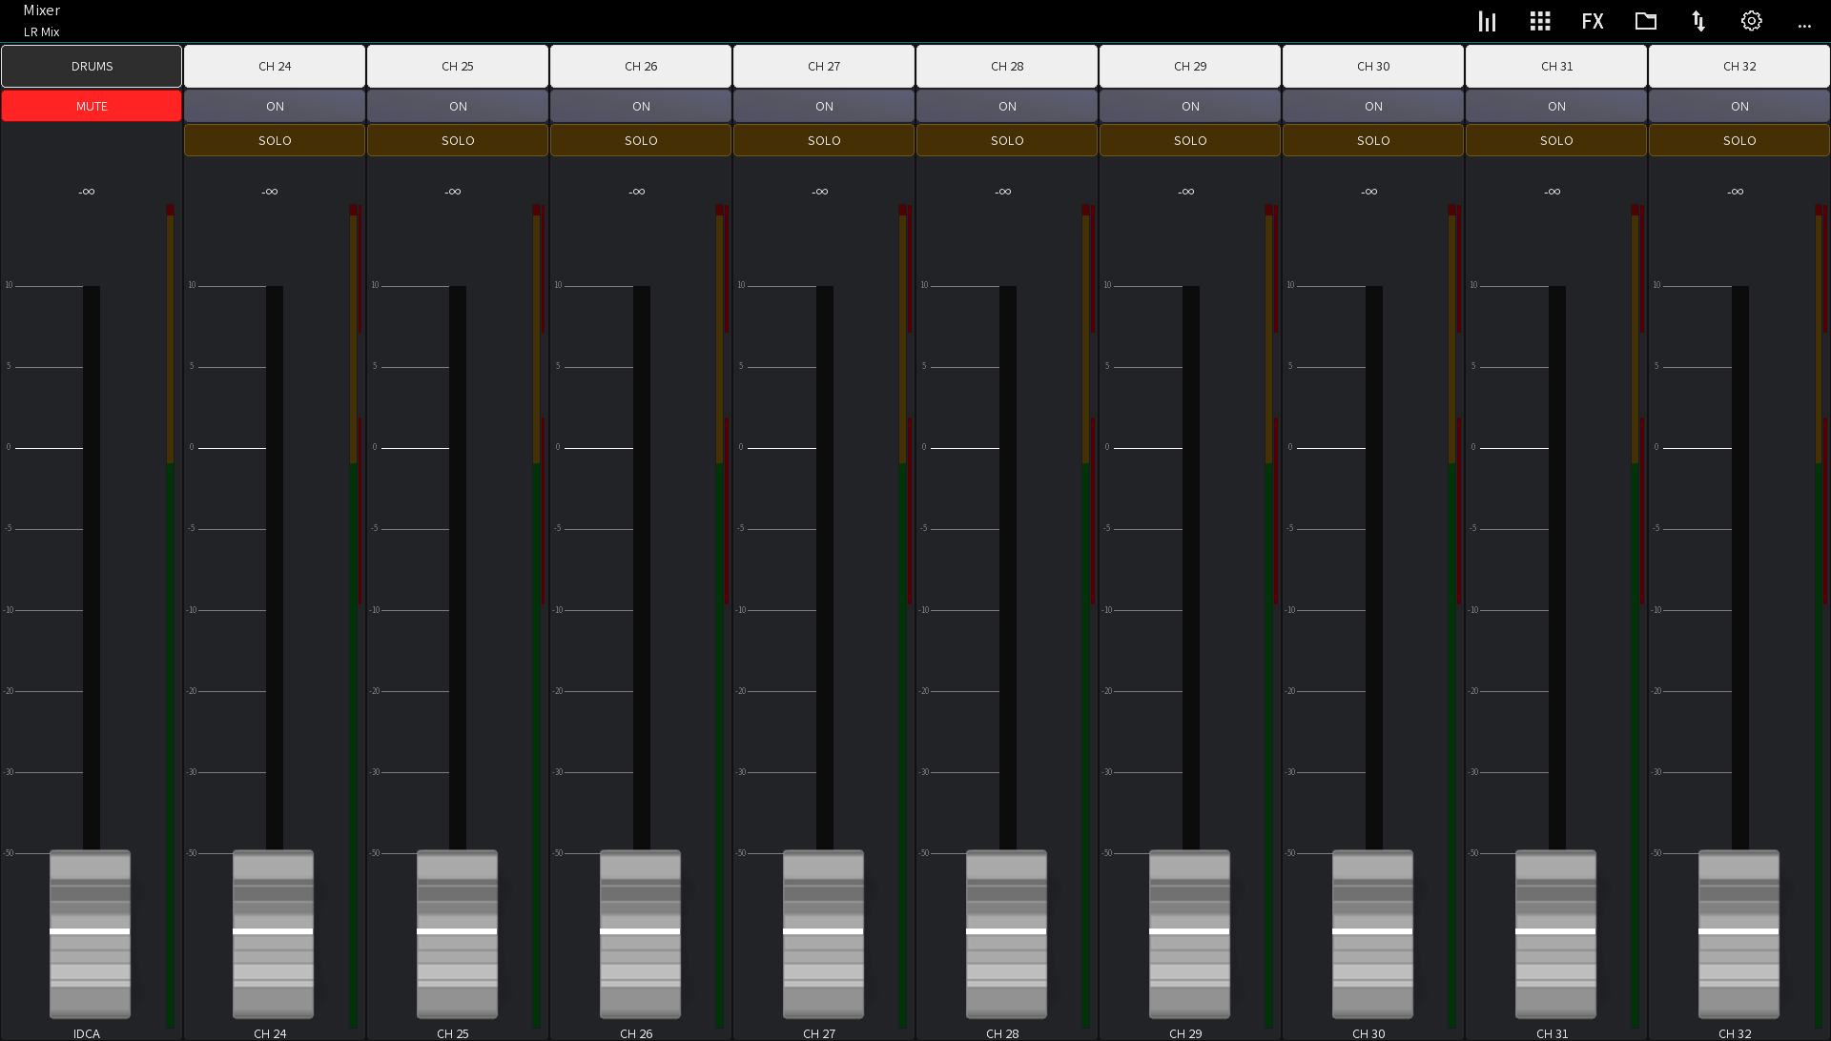Open the FX rack
Viewport: 1831px width, 1041px height.
pyautogui.click(x=1593, y=20)
